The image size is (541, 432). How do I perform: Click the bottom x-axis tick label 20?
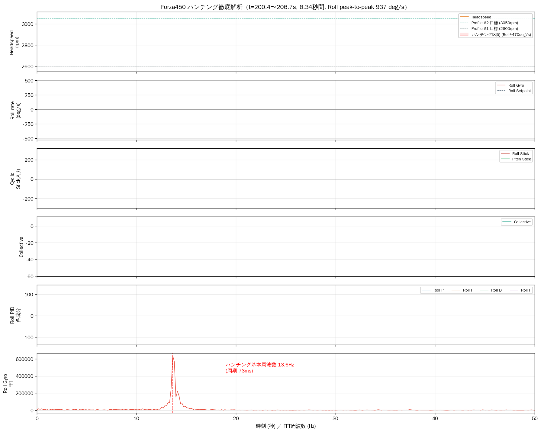[236, 419]
